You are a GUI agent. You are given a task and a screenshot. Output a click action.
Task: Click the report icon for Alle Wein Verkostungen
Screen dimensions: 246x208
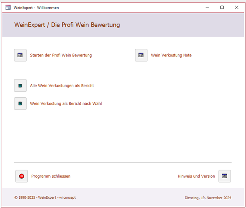pos(20,85)
